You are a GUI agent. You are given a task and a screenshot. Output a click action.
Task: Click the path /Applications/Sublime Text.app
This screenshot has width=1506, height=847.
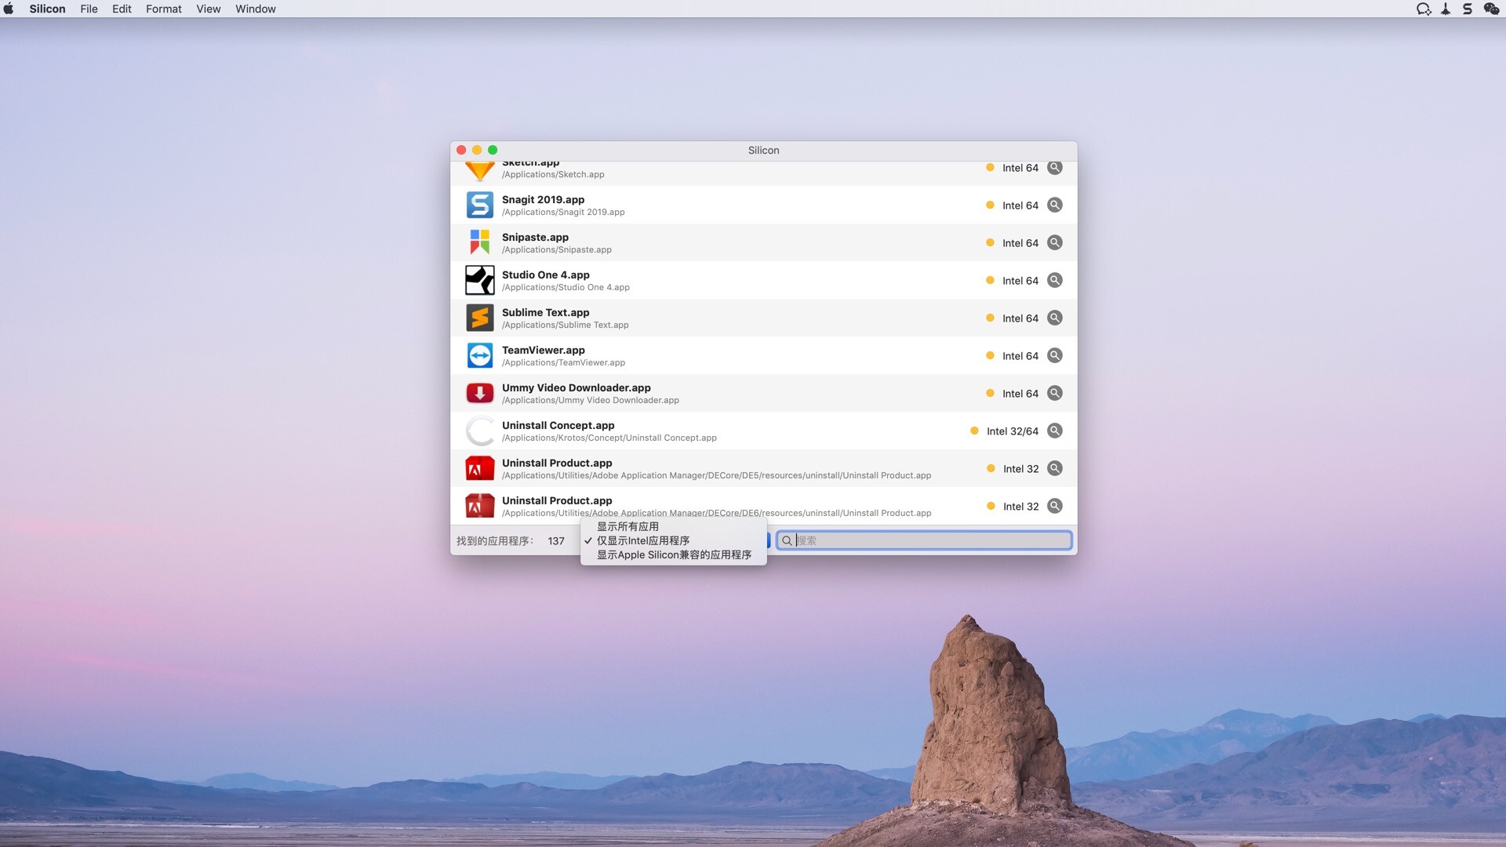[565, 325]
